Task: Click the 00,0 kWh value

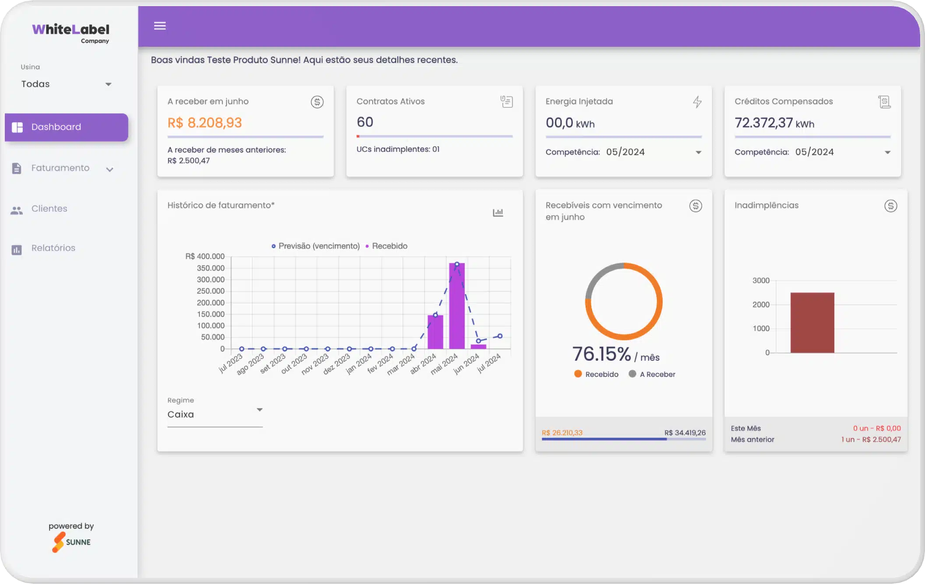Action: 570,123
